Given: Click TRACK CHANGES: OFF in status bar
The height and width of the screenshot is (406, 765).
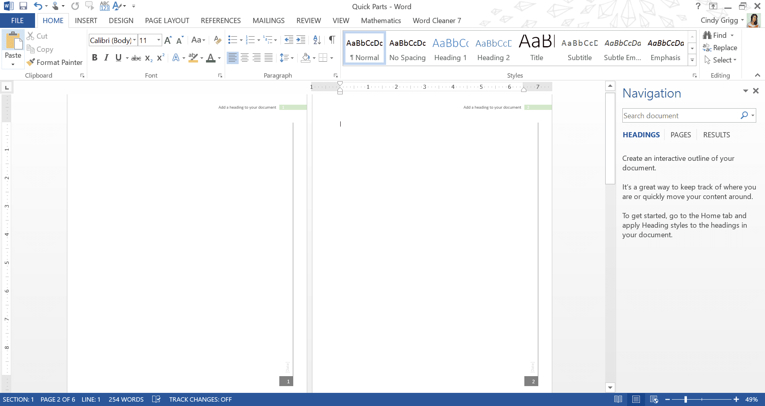Looking at the screenshot, I should 200,399.
